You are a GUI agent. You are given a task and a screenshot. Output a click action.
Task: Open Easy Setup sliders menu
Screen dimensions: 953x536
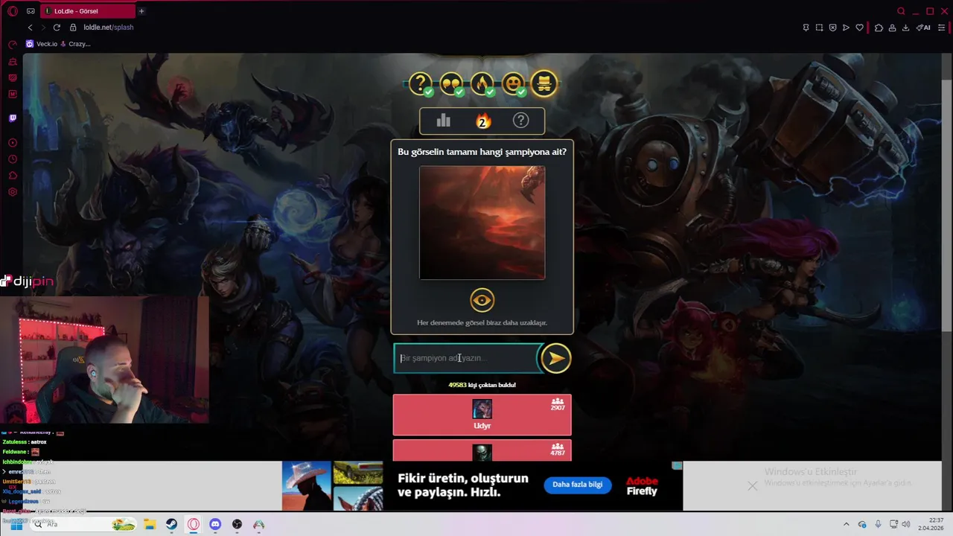pos(941,28)
